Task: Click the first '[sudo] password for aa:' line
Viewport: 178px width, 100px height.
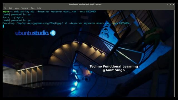Action: tap(17, 14)
